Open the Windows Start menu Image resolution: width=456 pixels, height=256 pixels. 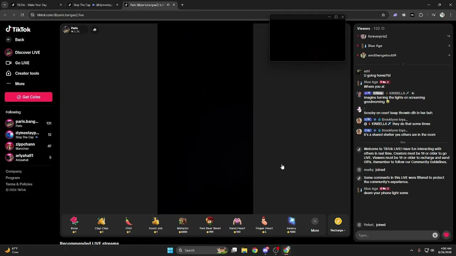tap(170, 250)
